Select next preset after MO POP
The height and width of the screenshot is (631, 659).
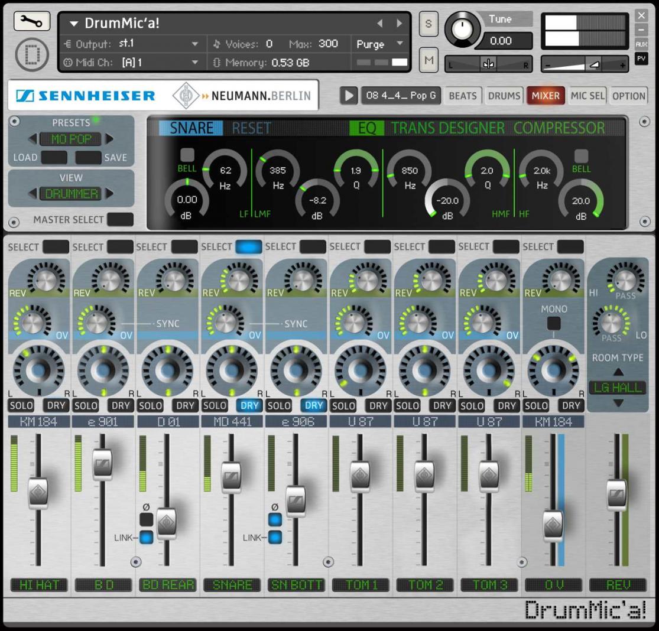(x=109, y=139)
